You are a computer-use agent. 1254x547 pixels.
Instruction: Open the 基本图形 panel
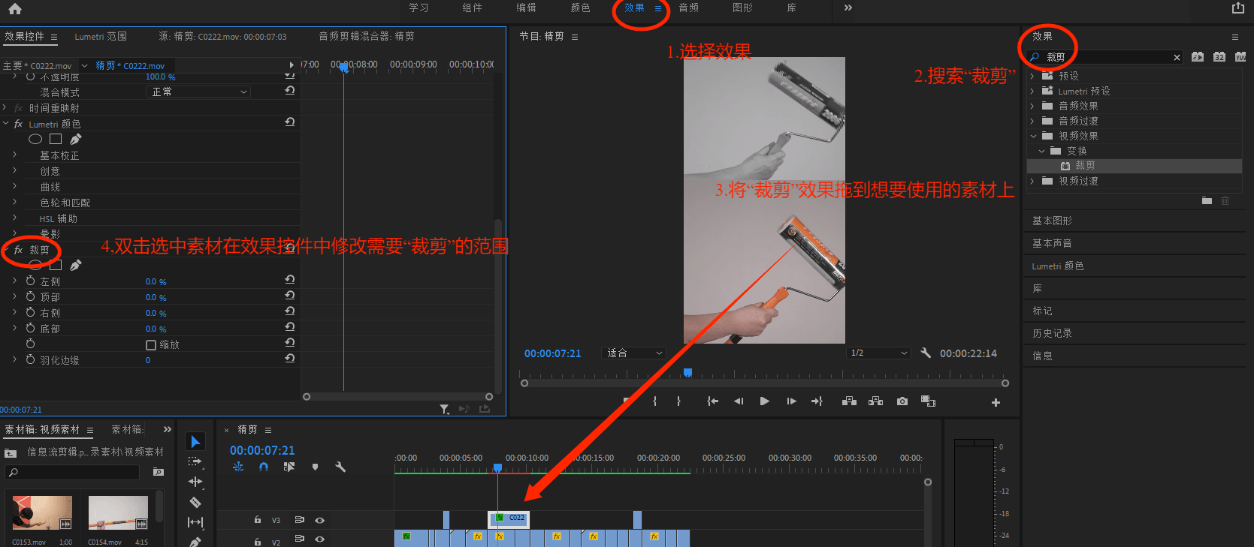(1052, 221)
